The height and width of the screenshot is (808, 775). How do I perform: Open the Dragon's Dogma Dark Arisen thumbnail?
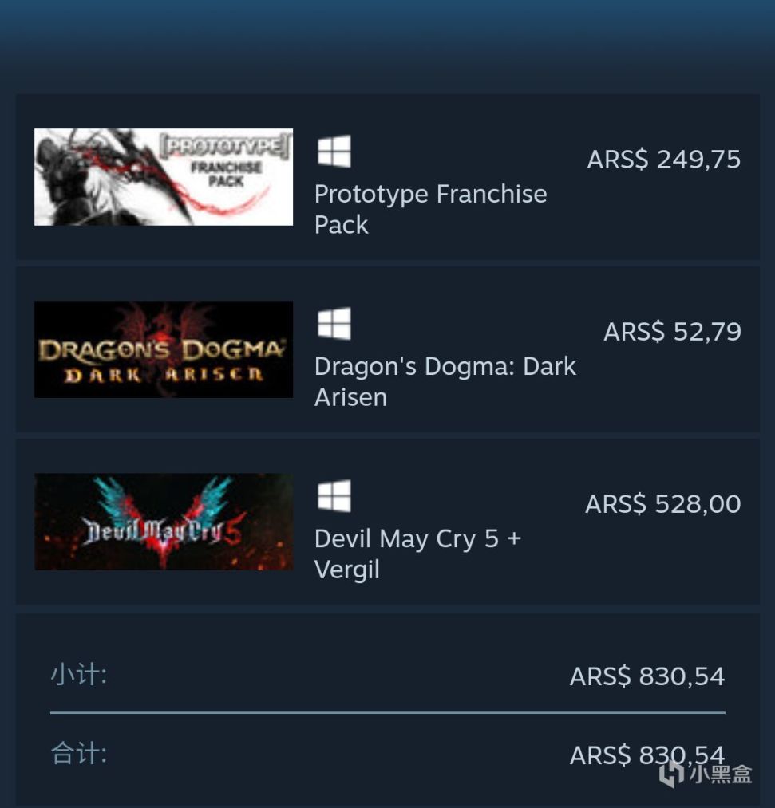pos(164,349)
